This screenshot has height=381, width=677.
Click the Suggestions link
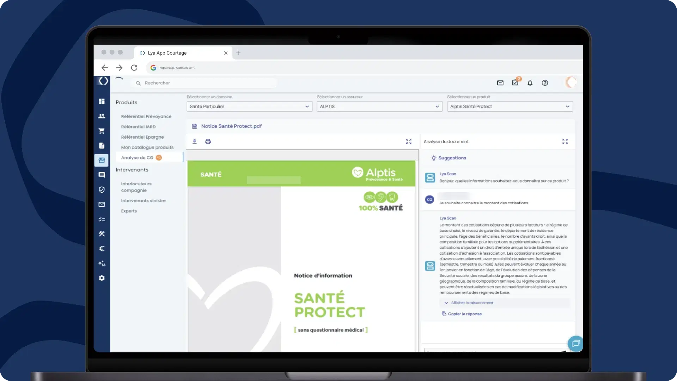click(x=449, y=158)
